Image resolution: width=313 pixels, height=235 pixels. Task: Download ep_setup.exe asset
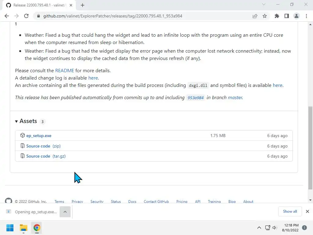[x=39, y=136]
